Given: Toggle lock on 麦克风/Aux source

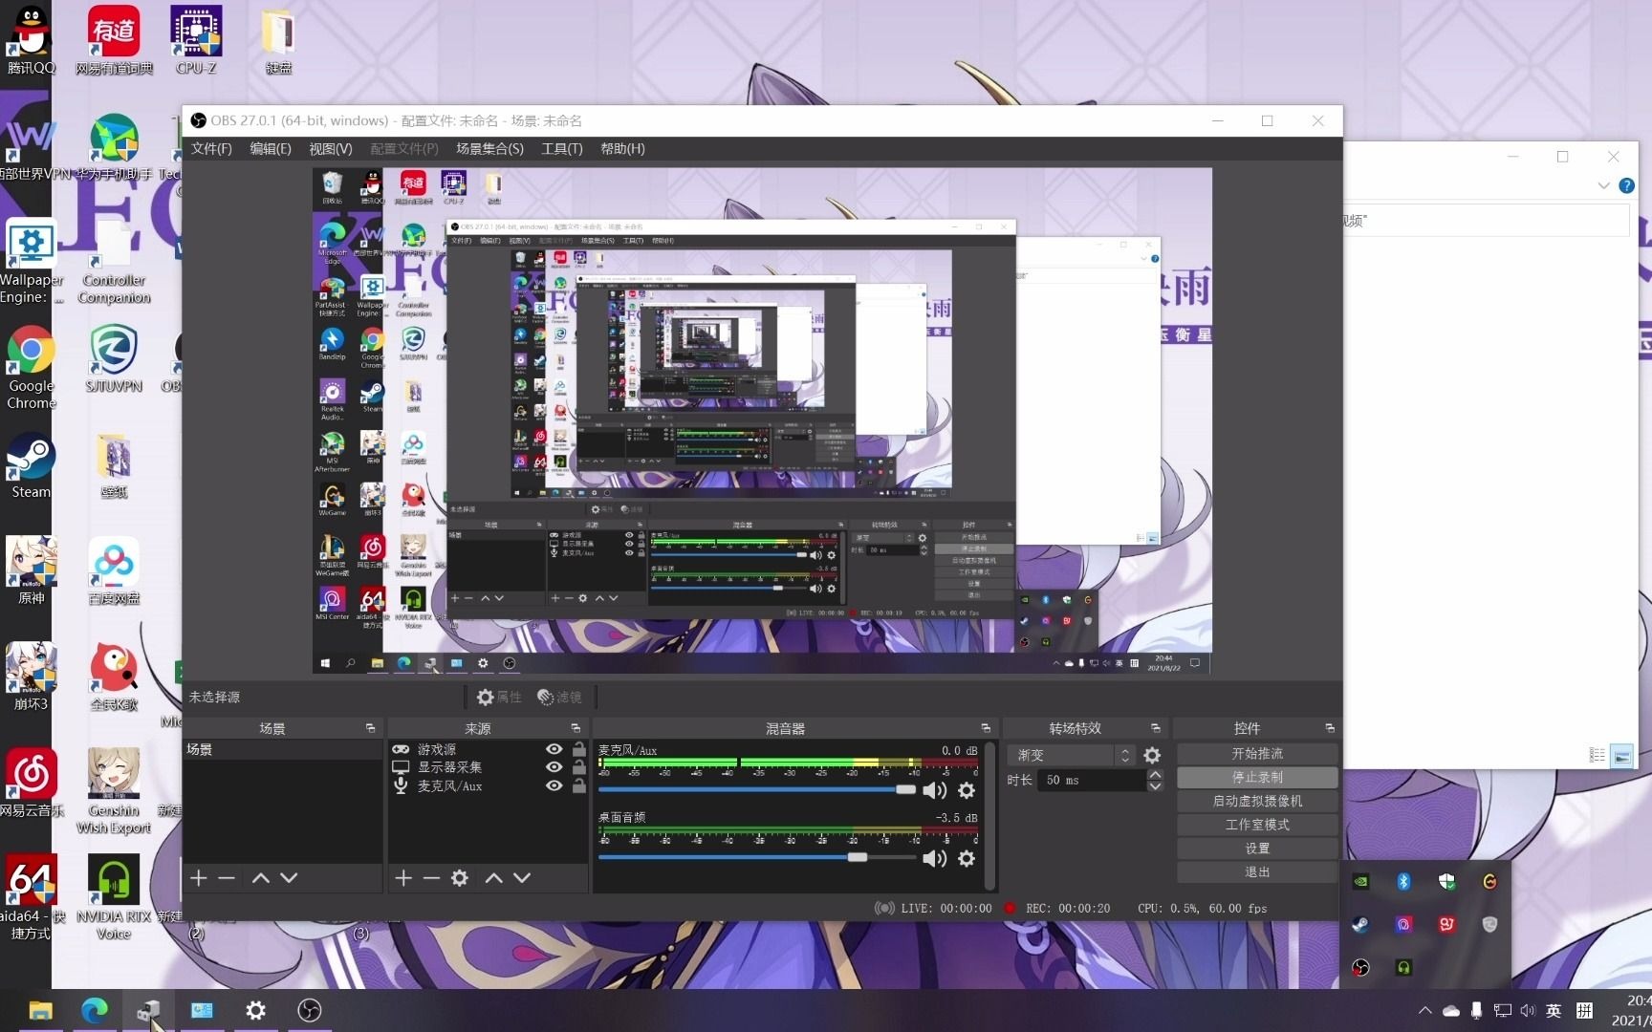Looking at the screenshot, I should (578, 785).
